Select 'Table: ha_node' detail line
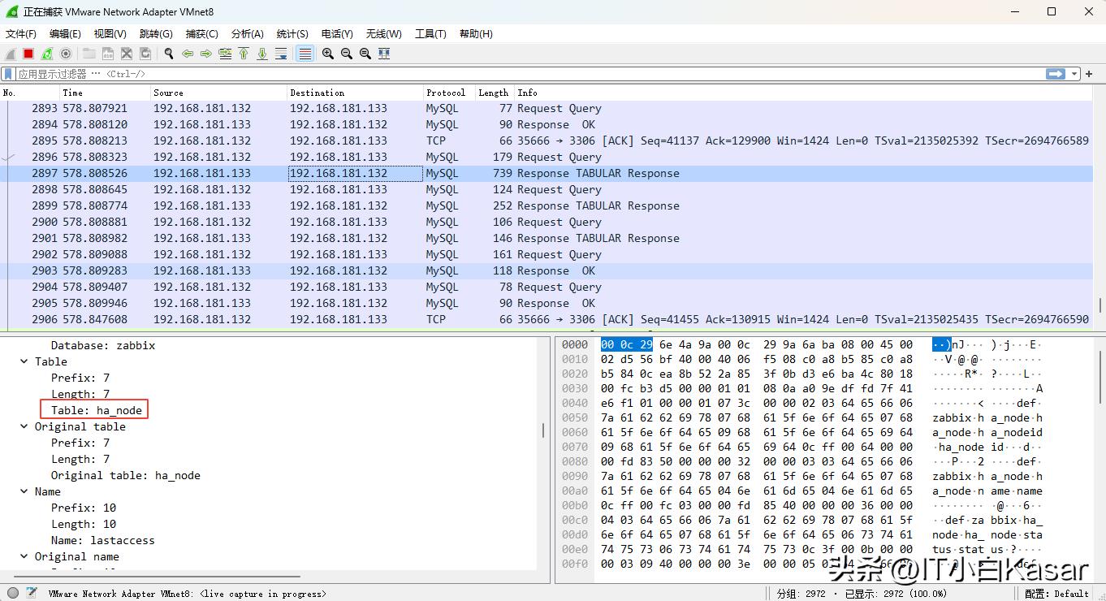 coord(97,410)
